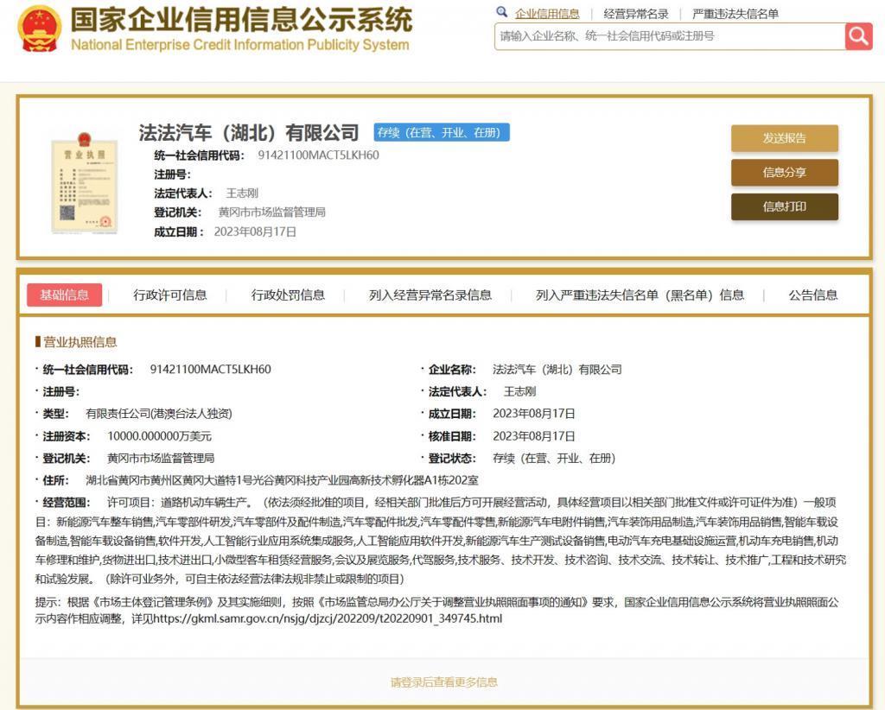Click the credit code value in license info
This screenshot has width=885, height=710.
tap(211, 370)
